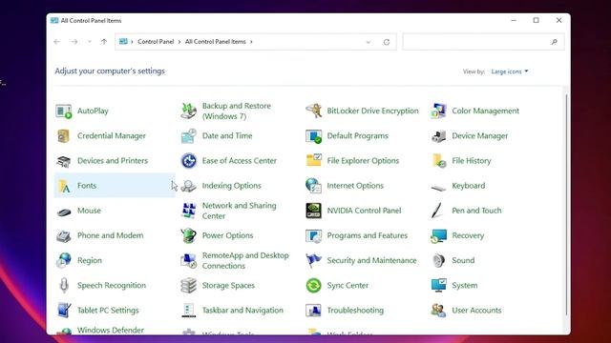Viewport: 611px width, 343px height.
Task: Open the NVIDIA Control Panel icon
Action: (314, 211)
